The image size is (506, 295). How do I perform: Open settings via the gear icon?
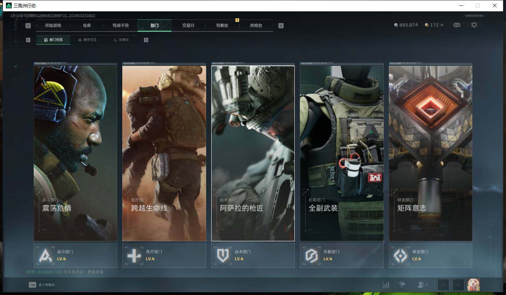pos(474,25)
